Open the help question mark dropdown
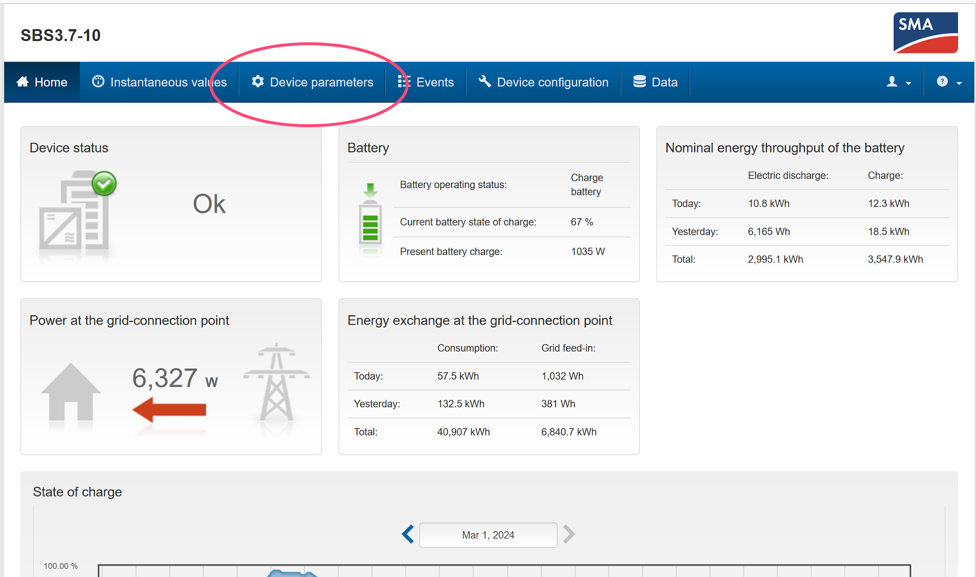Screen dimensions: 976x577 point(948,82)
